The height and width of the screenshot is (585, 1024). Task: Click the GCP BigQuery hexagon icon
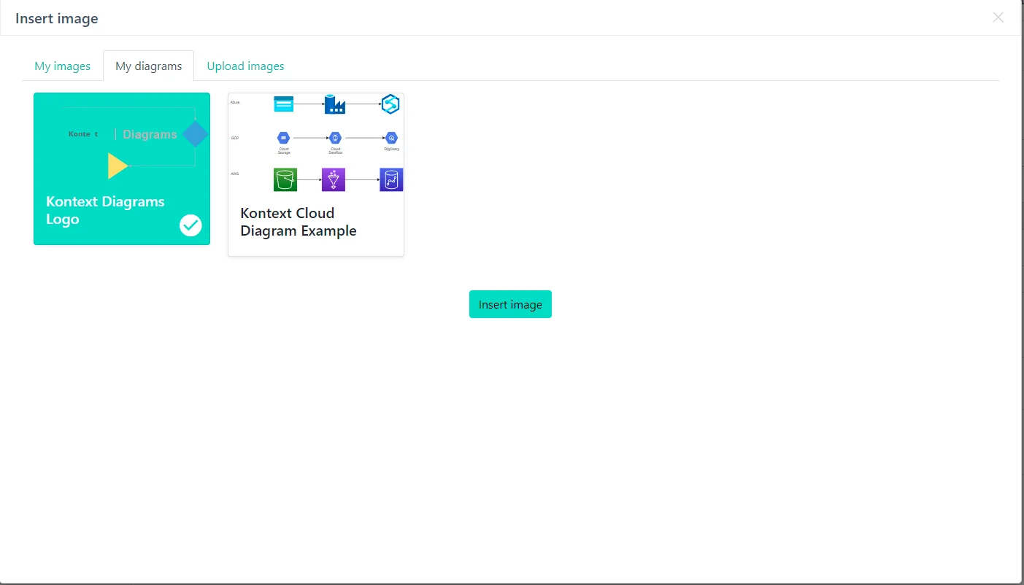click(x=391, y=138)
